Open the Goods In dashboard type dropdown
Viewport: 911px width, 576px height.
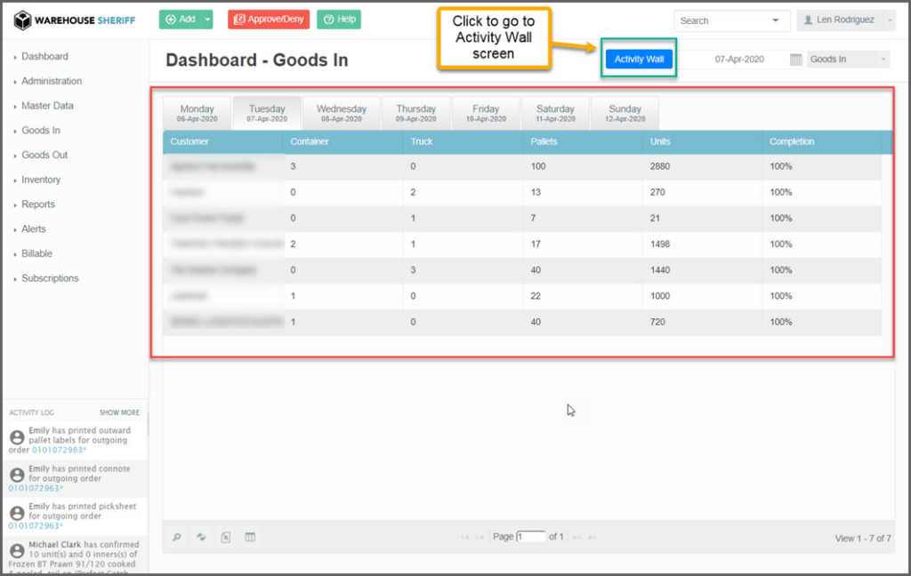pyautogui.click(x=848, y=60)
